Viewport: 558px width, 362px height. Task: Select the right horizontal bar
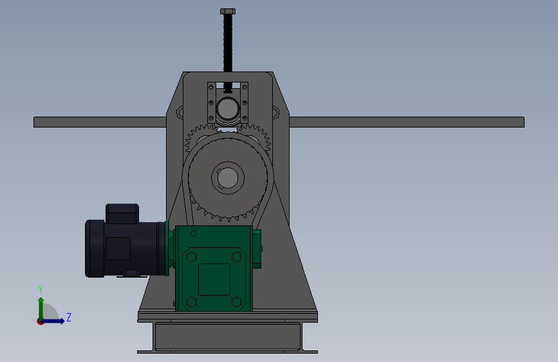[407, 122]
